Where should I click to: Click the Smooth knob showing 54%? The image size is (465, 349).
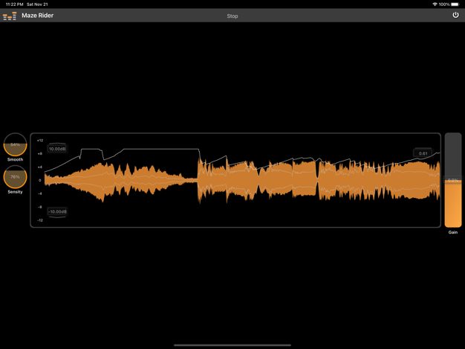point(15,144)
